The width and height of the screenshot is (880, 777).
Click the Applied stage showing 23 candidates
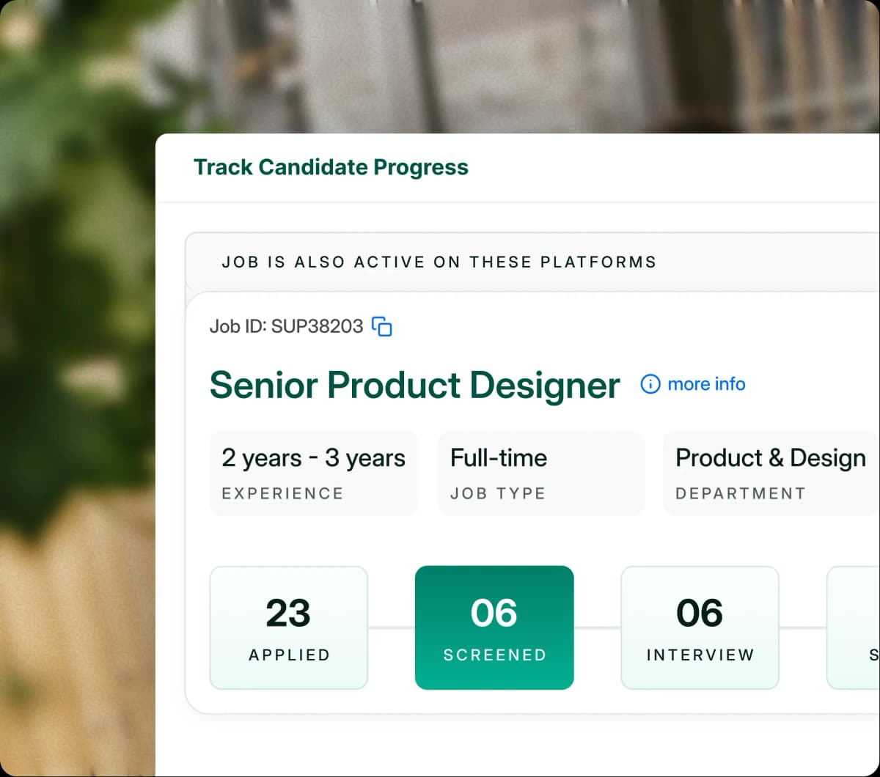click(x=288, y=627)
